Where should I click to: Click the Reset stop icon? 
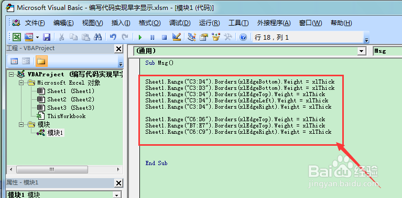pyautogui.click(x=165, y=38)
